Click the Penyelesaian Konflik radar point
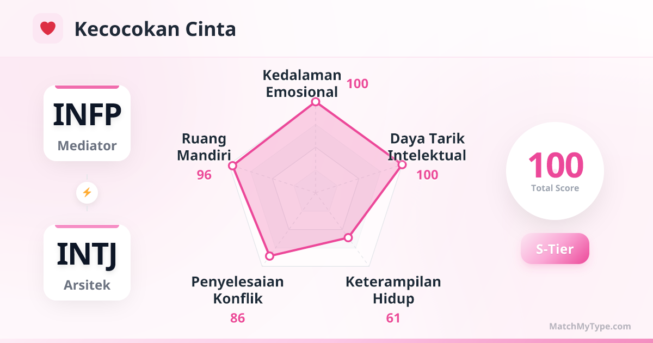Viewport: 653px width, 343px height. 269,255
